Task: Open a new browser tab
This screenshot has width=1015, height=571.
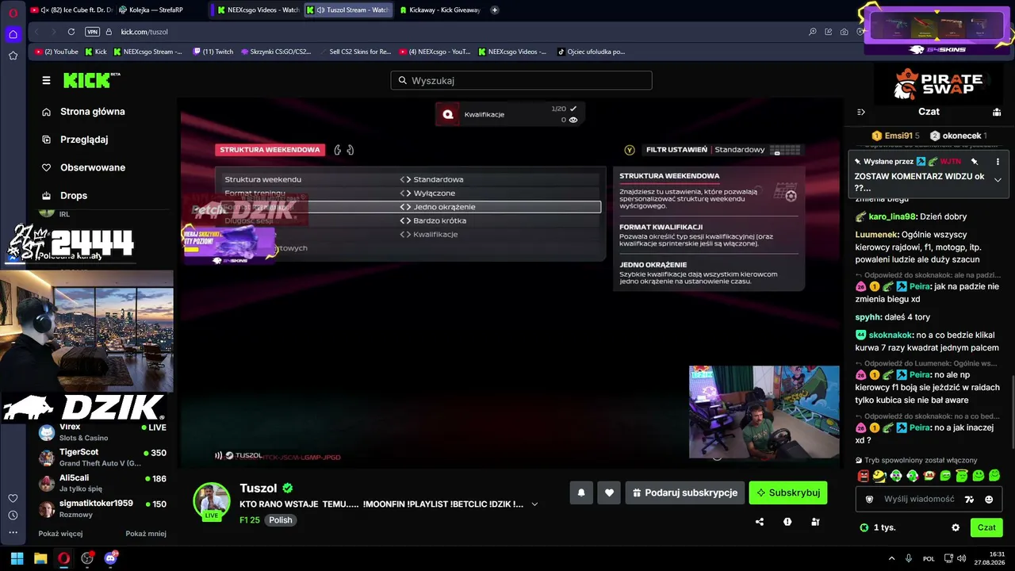Action: [x=495, y=10]
